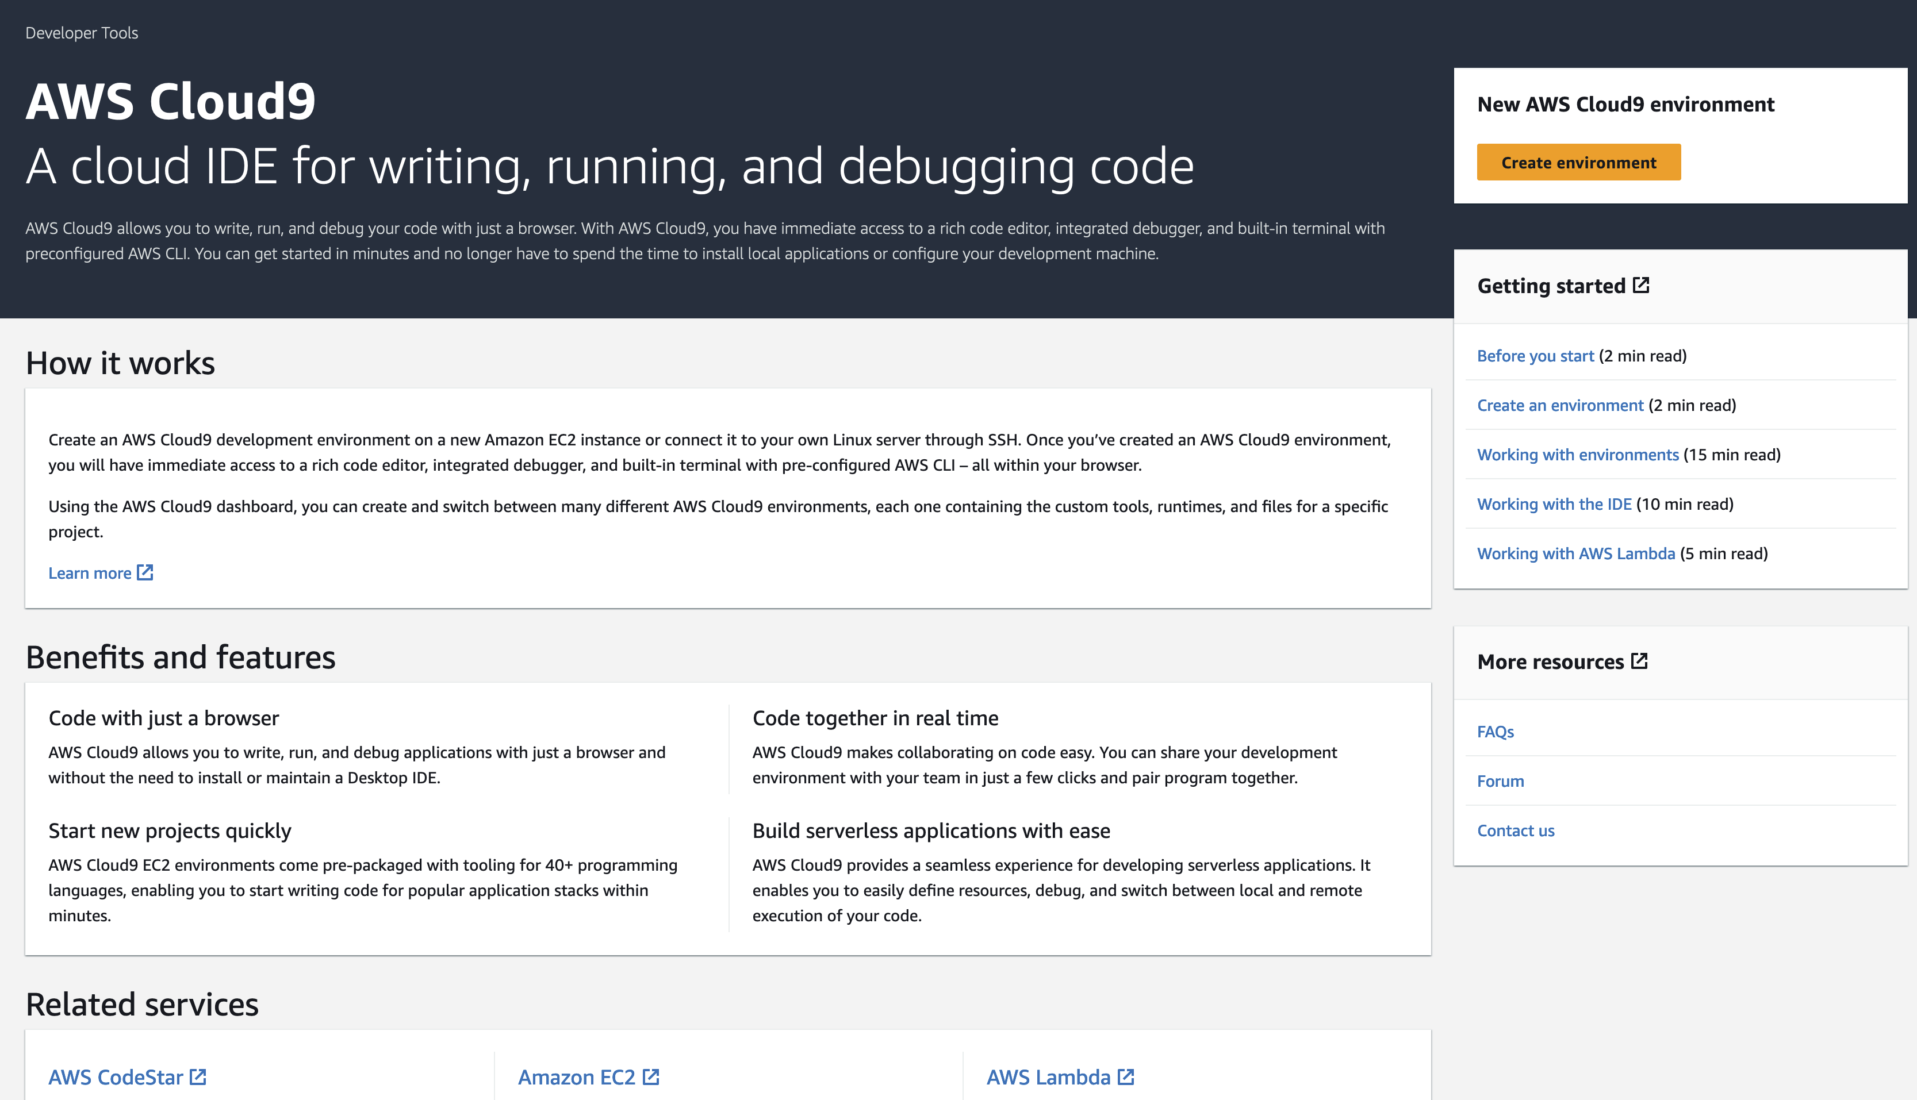
Task: Click the AWS Cloud9 main title
Action: click(171, 101)
